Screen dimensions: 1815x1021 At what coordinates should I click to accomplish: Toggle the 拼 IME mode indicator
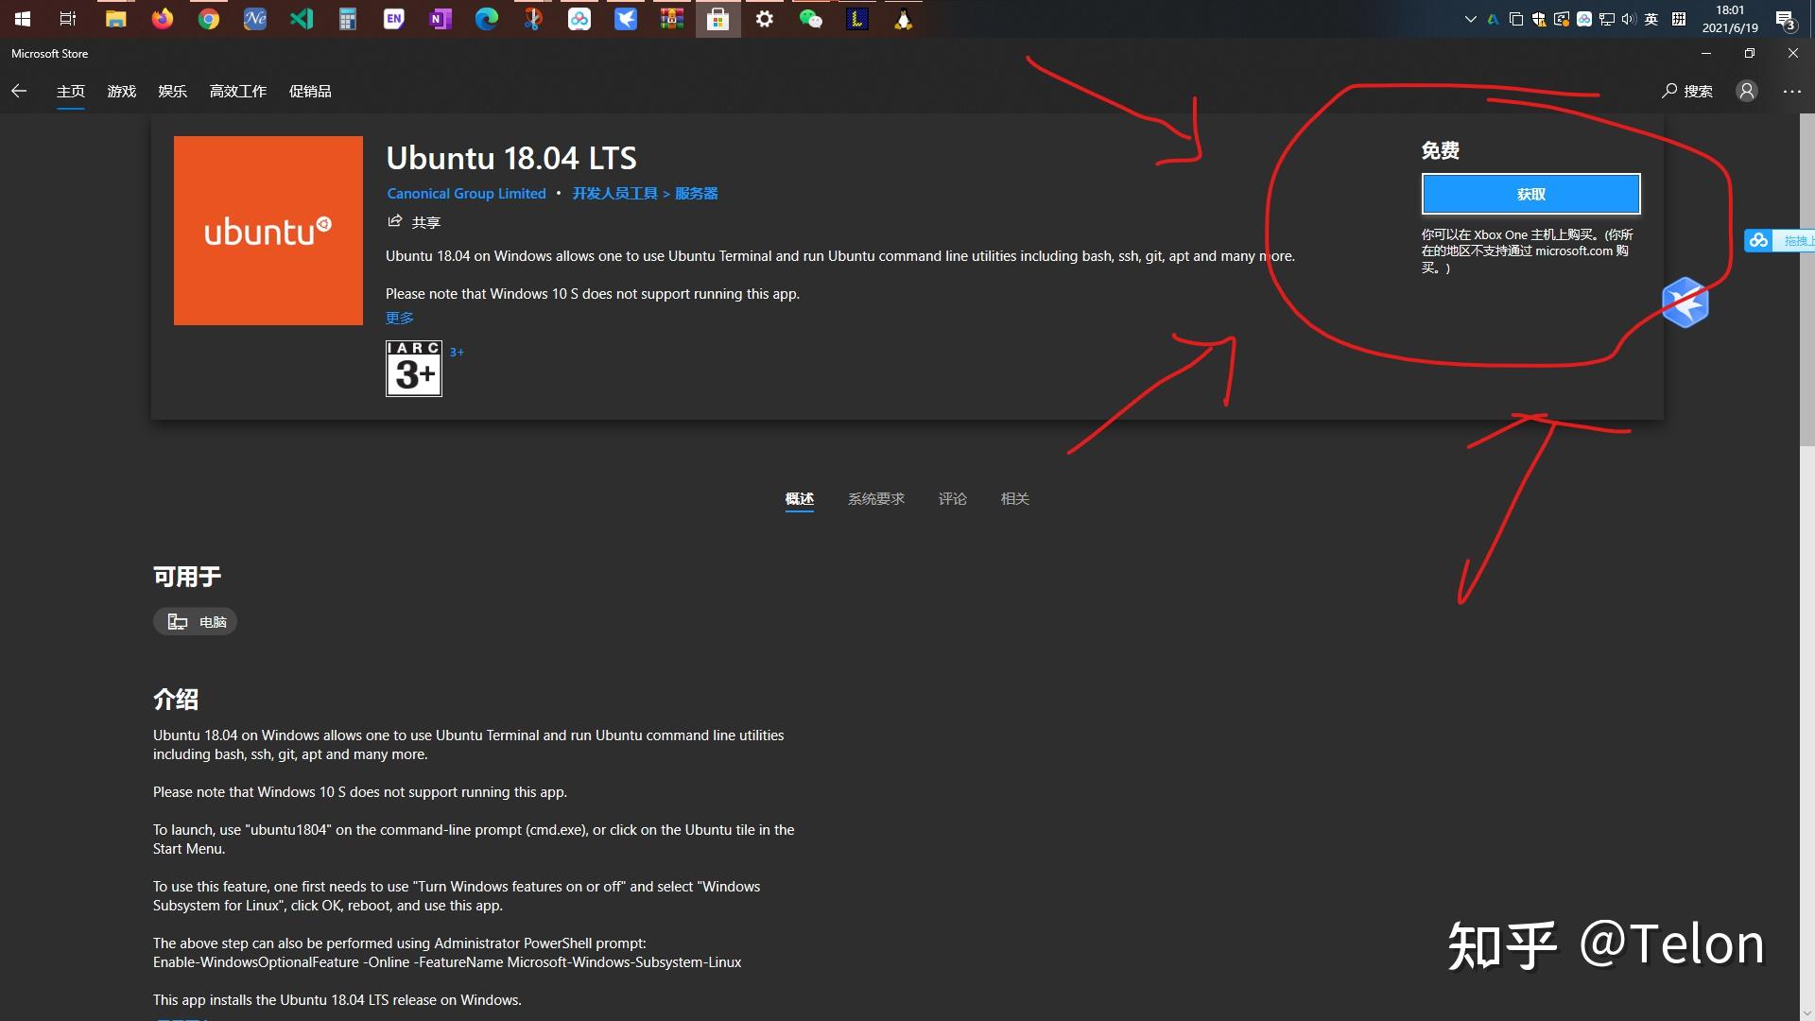coord(1679,19)
